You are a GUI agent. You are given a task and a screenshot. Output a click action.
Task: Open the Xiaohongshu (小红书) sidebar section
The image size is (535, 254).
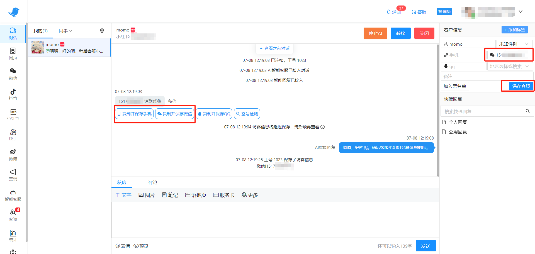pos(13,115)
